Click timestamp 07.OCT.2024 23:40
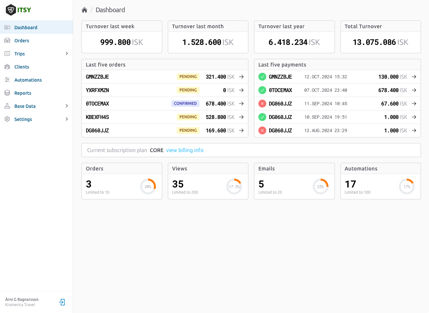 tap(326, 90)
